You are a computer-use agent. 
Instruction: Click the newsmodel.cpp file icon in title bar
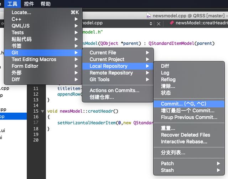[149, 16]
